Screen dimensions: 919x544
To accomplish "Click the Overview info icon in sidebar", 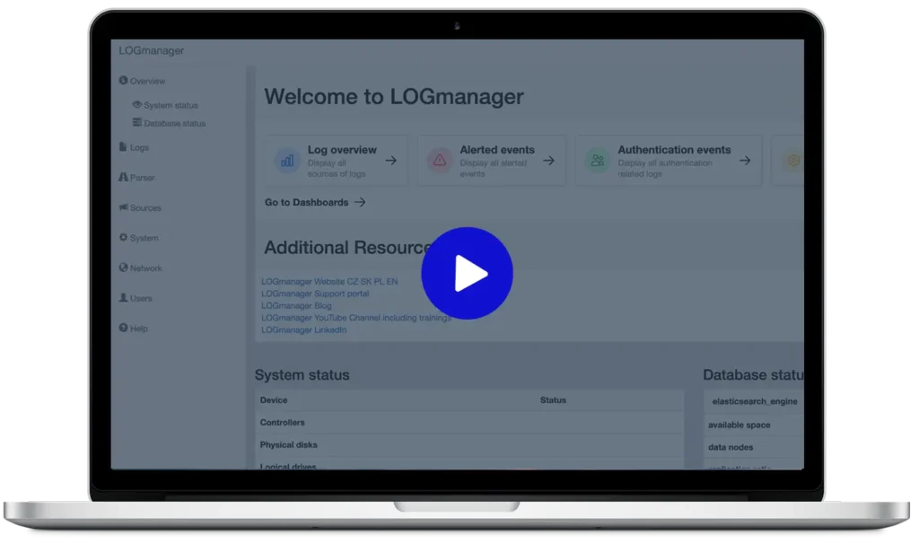I will pos(123,80).
